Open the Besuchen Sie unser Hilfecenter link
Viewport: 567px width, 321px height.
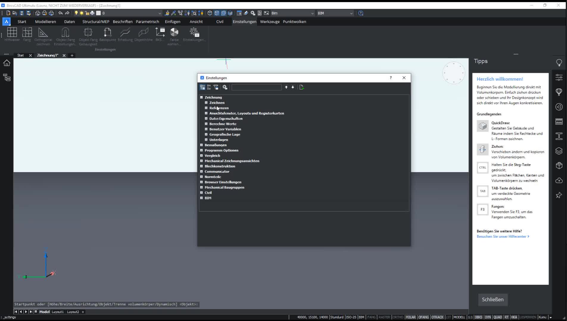pos(503,237)
